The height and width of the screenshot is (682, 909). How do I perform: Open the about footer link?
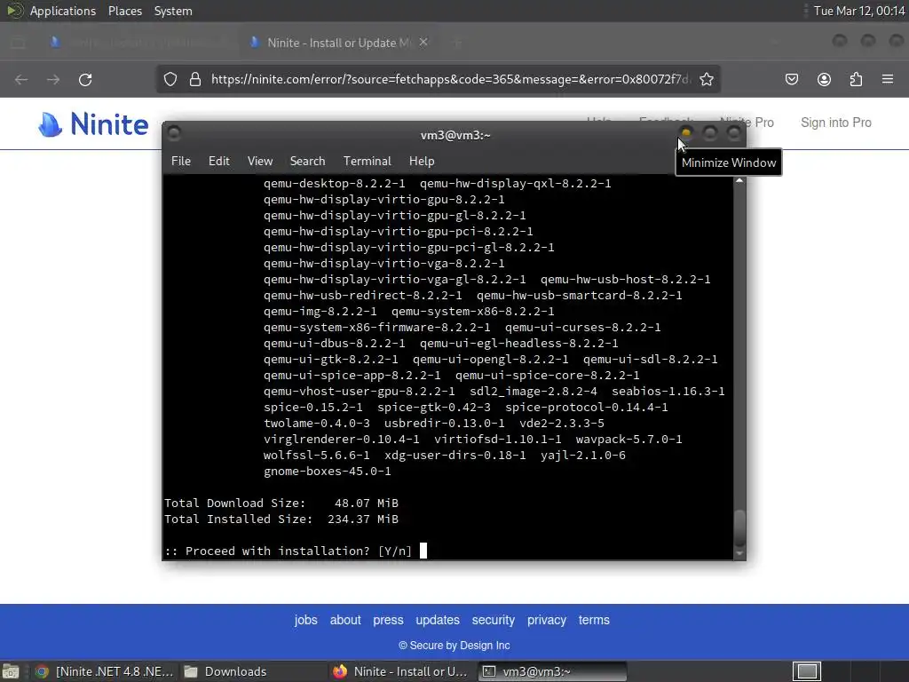tap(345, 620)
